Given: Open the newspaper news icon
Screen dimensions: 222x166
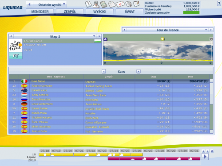Looking at the screenshot, I should [x=111, y=4].
